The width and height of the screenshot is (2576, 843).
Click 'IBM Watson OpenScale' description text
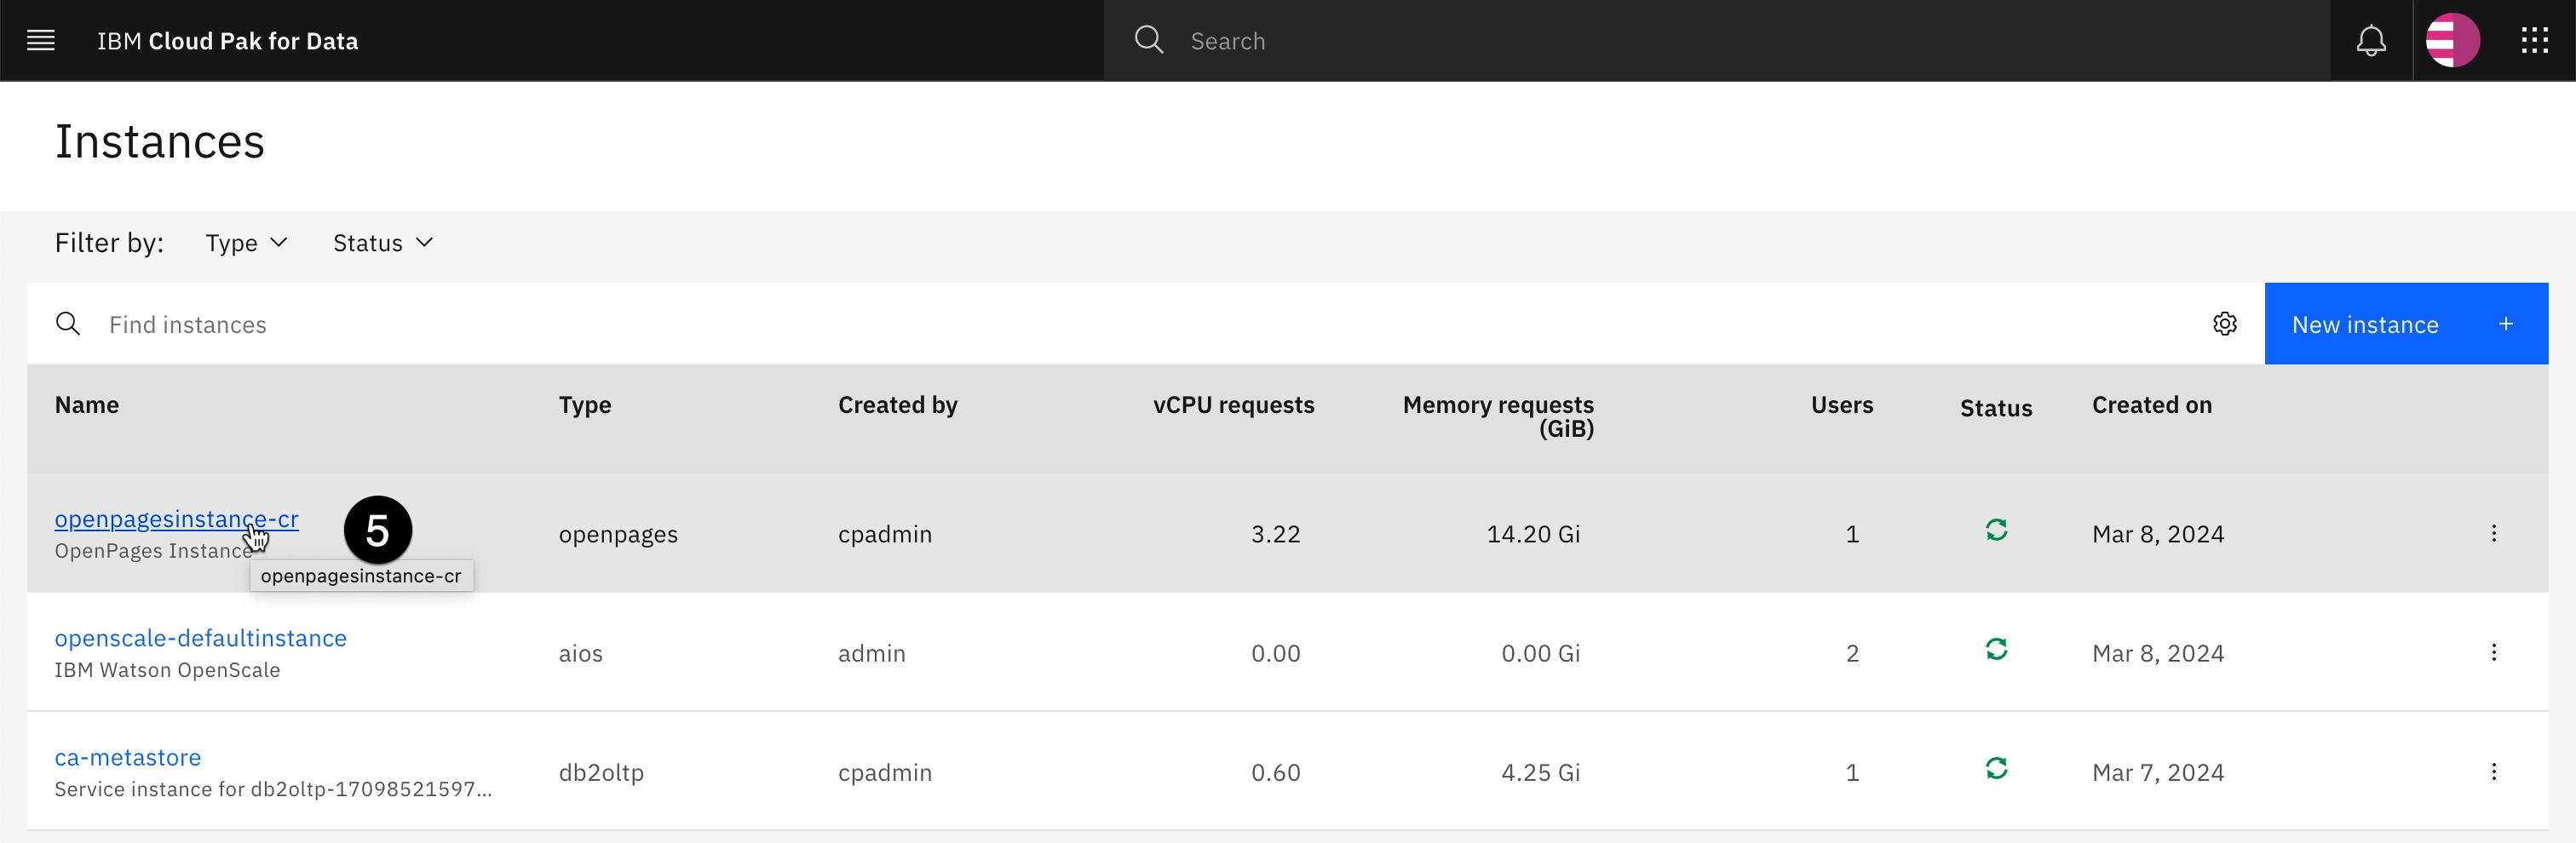click(x=167, y=670)
